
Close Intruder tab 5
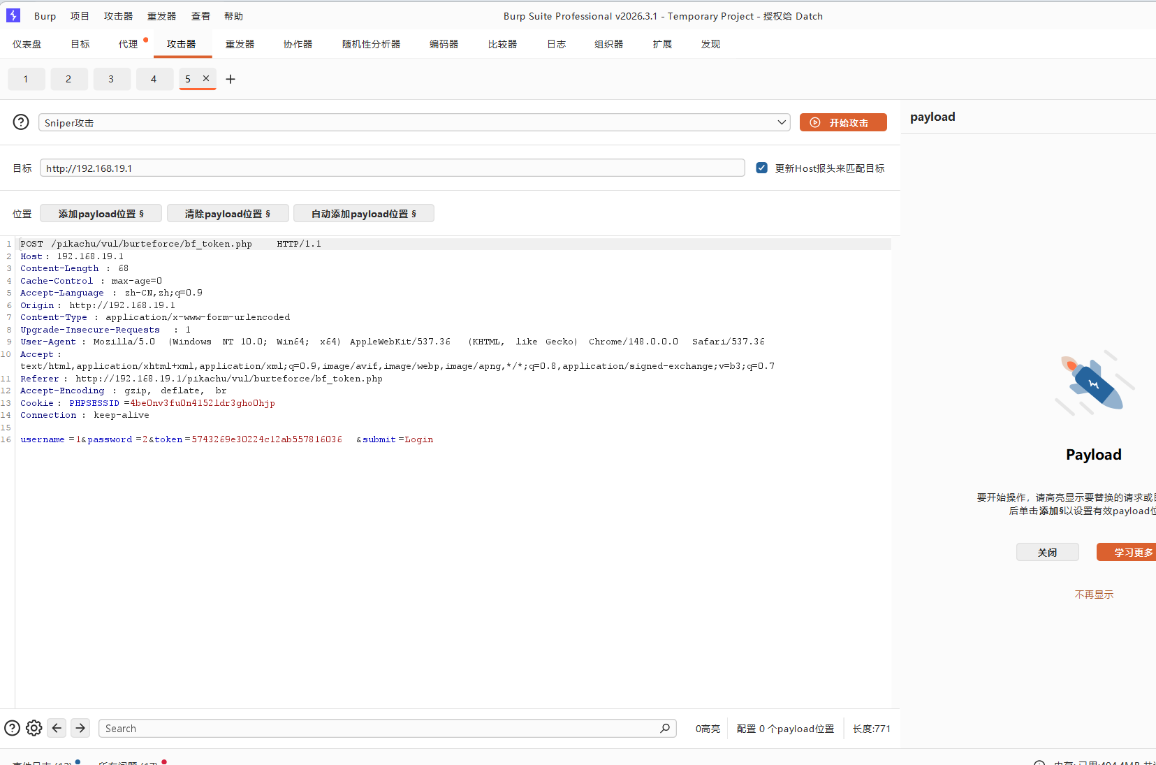206,78
